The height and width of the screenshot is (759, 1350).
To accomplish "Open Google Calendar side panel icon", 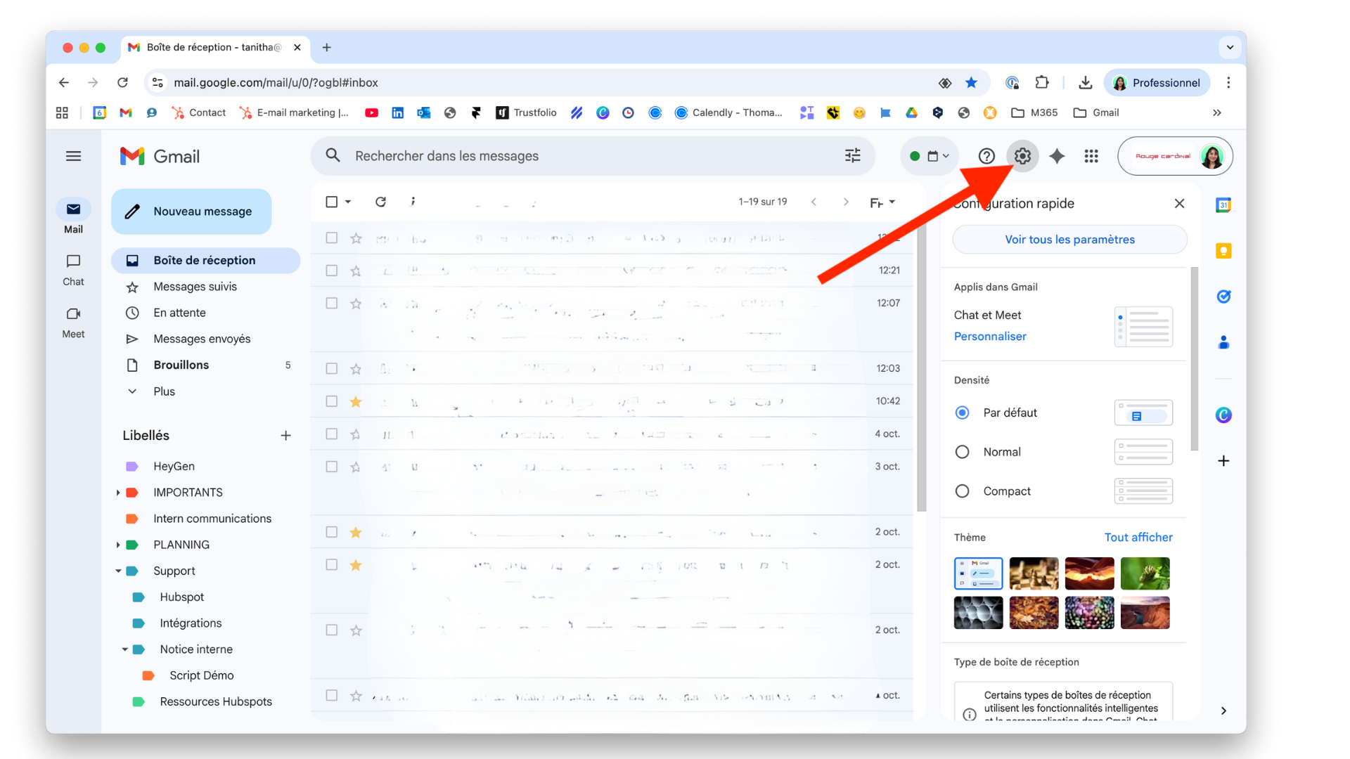I will point(1223,205).
